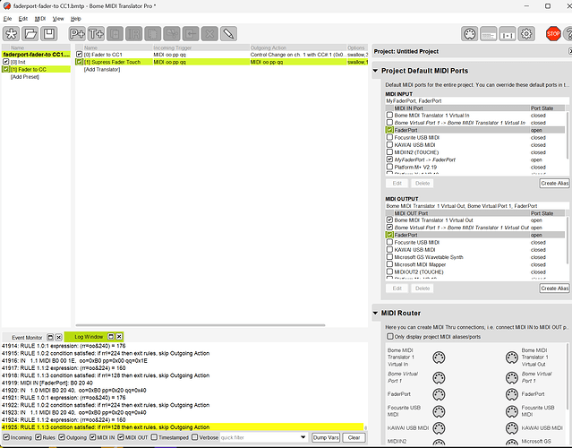
Task: Disable the Fader to CC1 translator checkbox
Action: tap(79, 55)
